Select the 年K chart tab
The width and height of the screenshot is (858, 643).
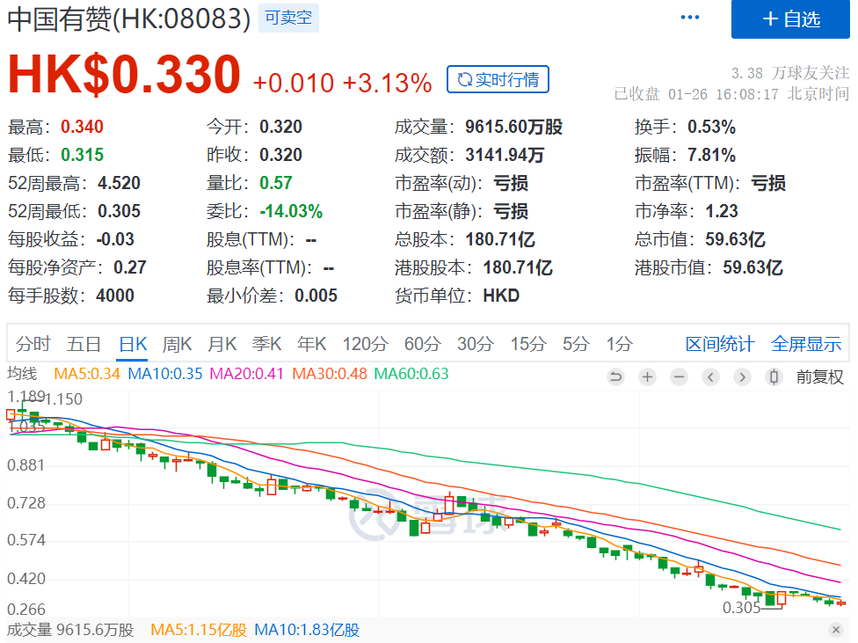coord(312,344)
